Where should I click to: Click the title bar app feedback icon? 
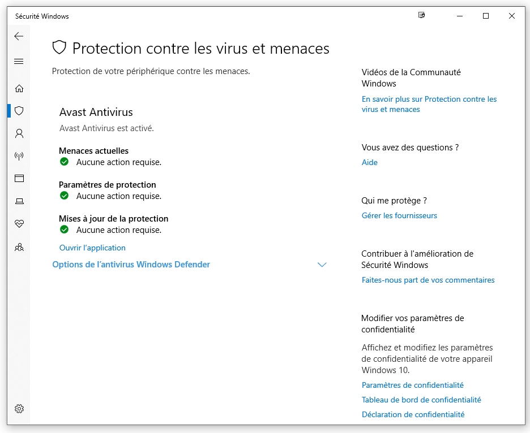click(x=421, y=16)
